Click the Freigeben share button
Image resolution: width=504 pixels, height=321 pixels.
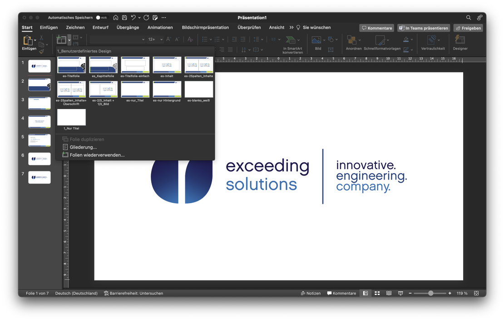pos(468,28)
